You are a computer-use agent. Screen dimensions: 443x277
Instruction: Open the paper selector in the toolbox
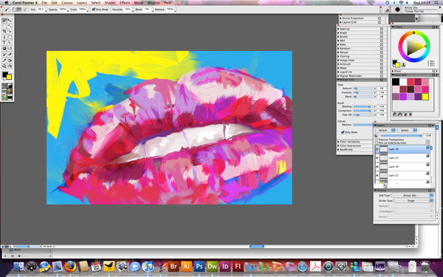click(4, 86)
